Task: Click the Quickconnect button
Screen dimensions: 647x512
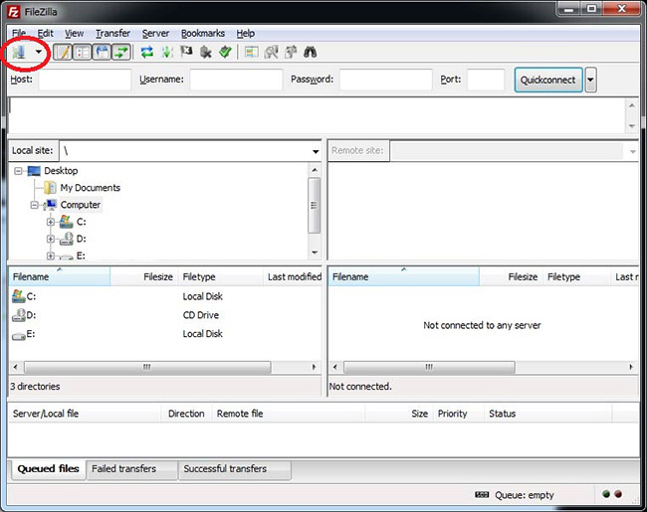Action: tap(548, 80)
